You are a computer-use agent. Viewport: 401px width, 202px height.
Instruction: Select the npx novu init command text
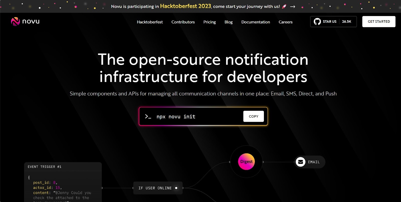tap(176, 117)
